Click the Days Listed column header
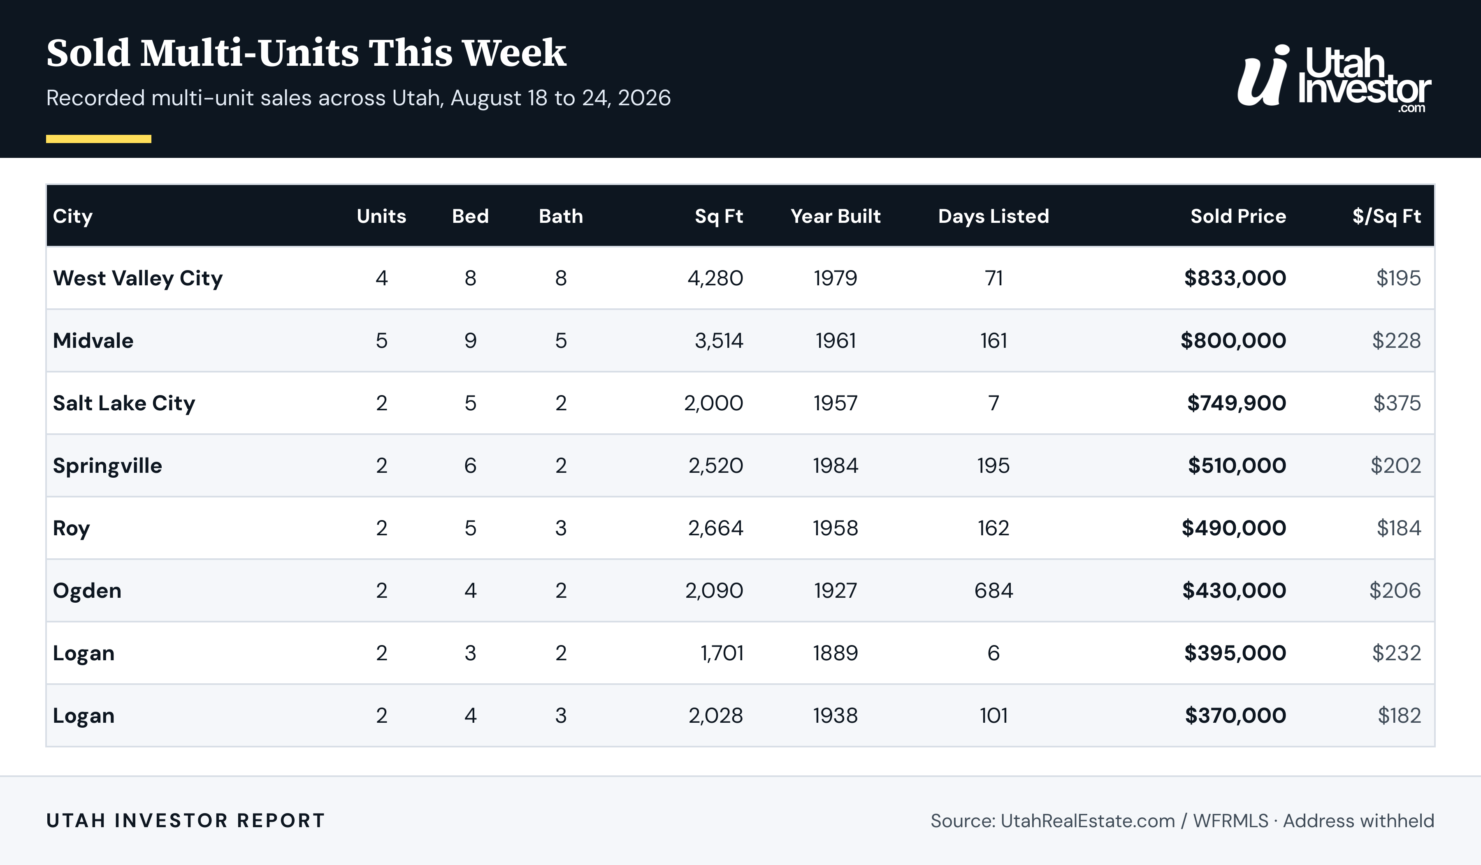 [x=993, y=216]
